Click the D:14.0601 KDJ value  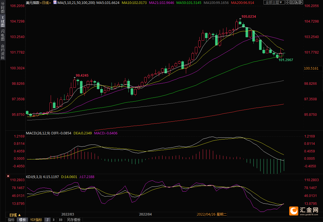pos(69,177)
